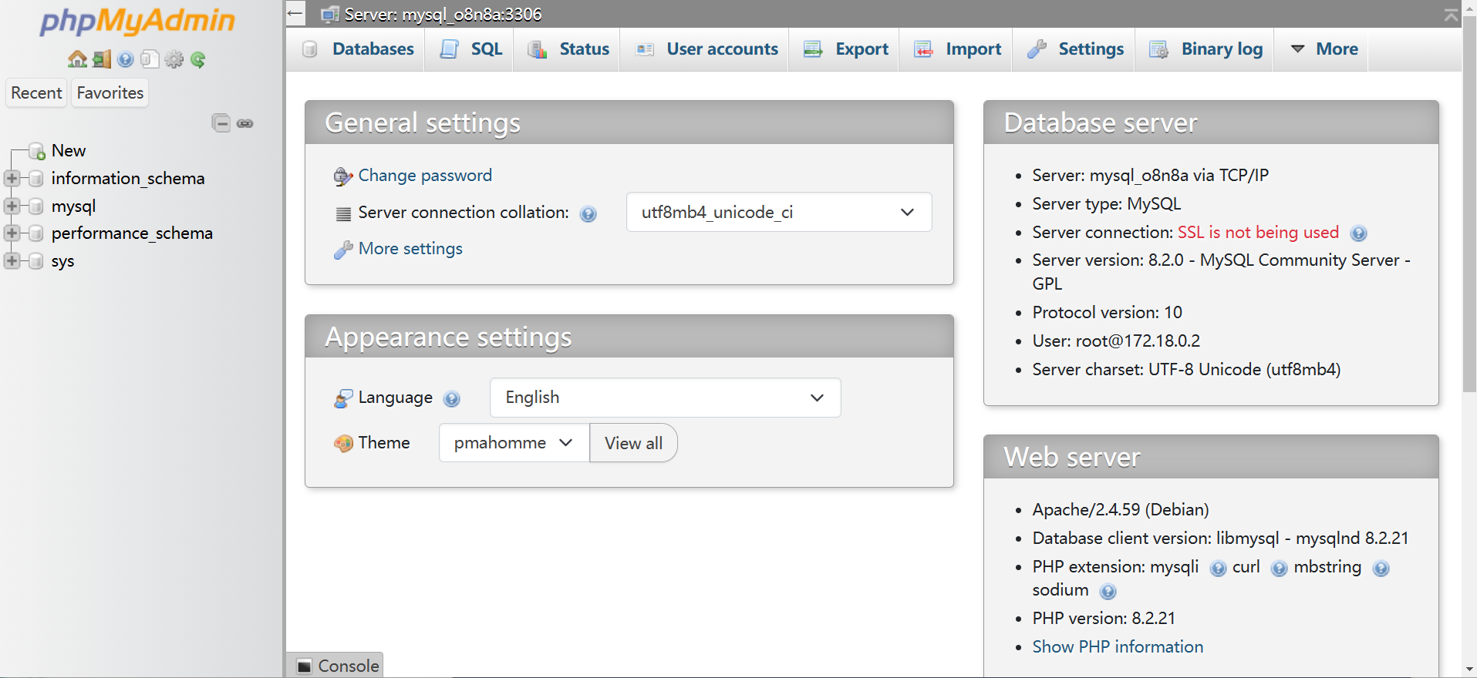Select the mysql database name
The image size is (1477, 678).
pos(74,206)
